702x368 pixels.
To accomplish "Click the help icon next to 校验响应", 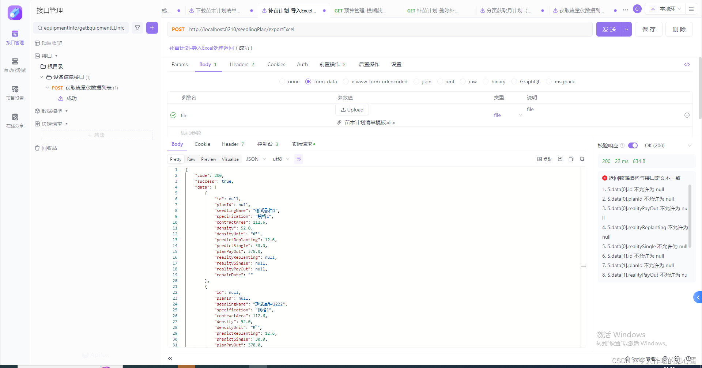I will click(622, 145).
